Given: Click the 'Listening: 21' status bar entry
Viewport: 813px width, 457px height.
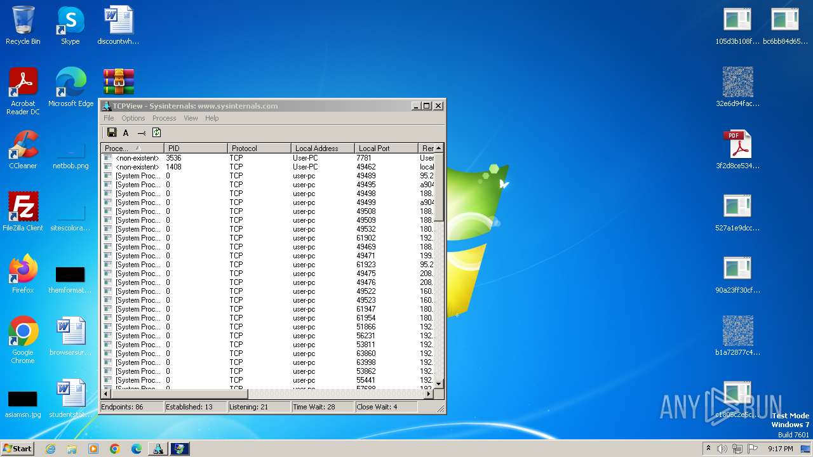Looking at the screenshot, I should click(x=259, y=407).
